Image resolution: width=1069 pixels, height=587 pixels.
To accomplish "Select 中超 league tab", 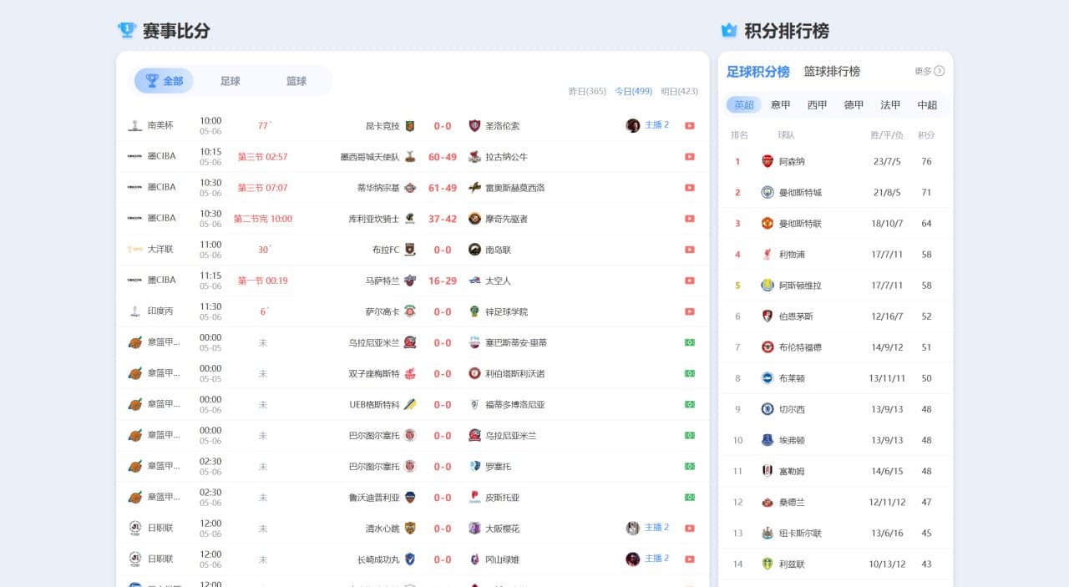I will click(x=927, y=105).
